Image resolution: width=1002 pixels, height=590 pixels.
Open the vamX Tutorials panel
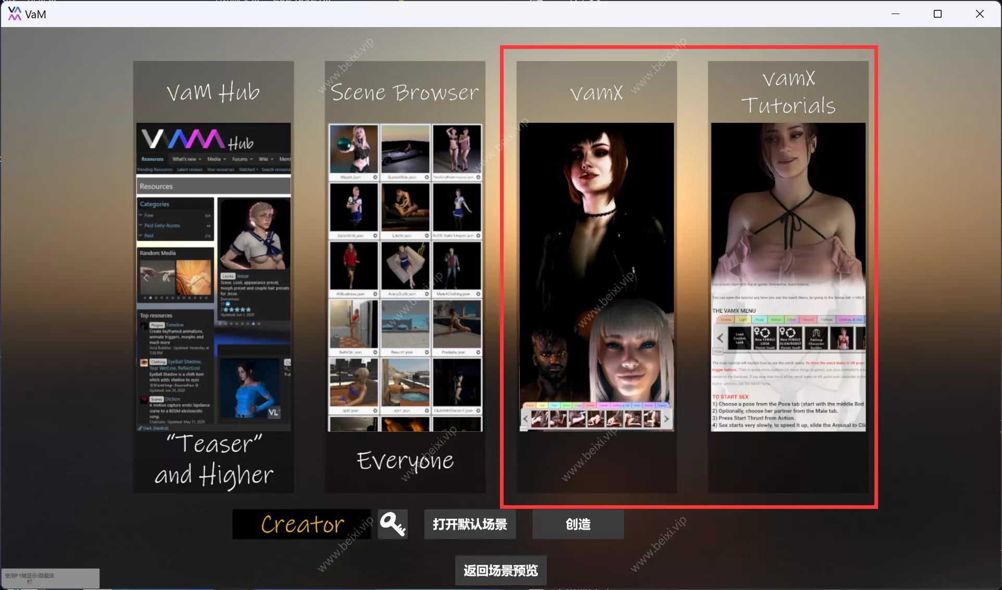(788, 277)
